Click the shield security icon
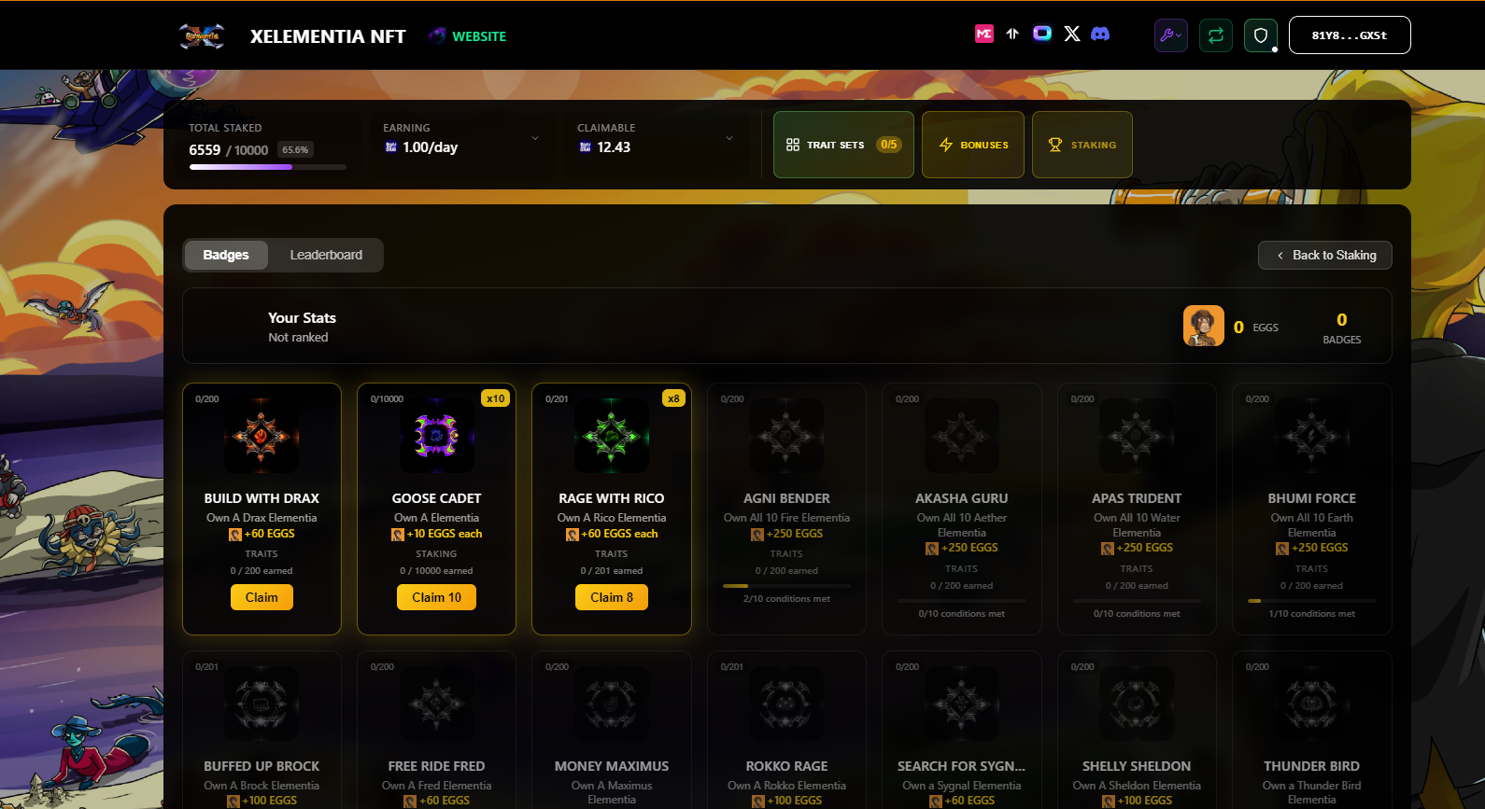 coord(1260,35)
